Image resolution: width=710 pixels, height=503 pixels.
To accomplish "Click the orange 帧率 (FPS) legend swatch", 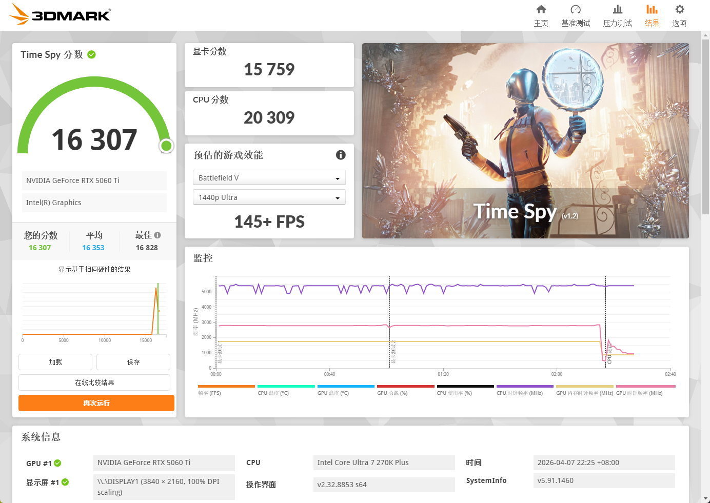I will click(x=226, y=387).
